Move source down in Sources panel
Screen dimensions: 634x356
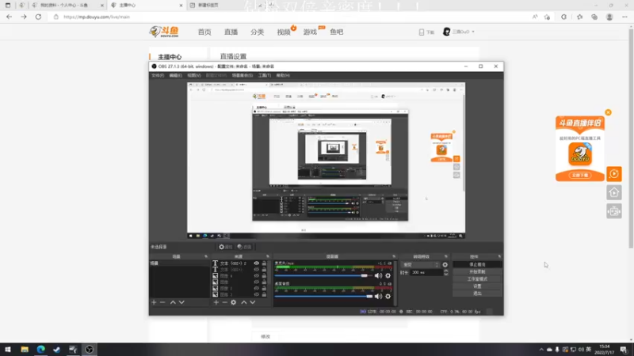click(x=253, y=302)
